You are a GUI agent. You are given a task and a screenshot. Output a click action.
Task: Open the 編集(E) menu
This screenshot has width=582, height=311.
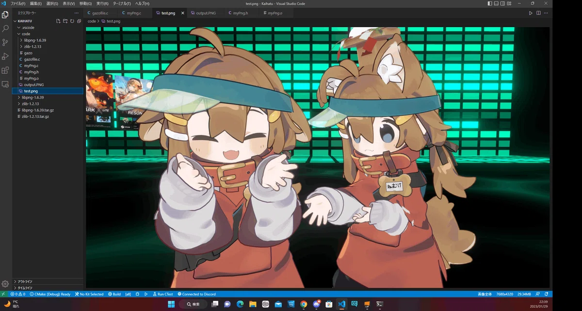(35, 3)
